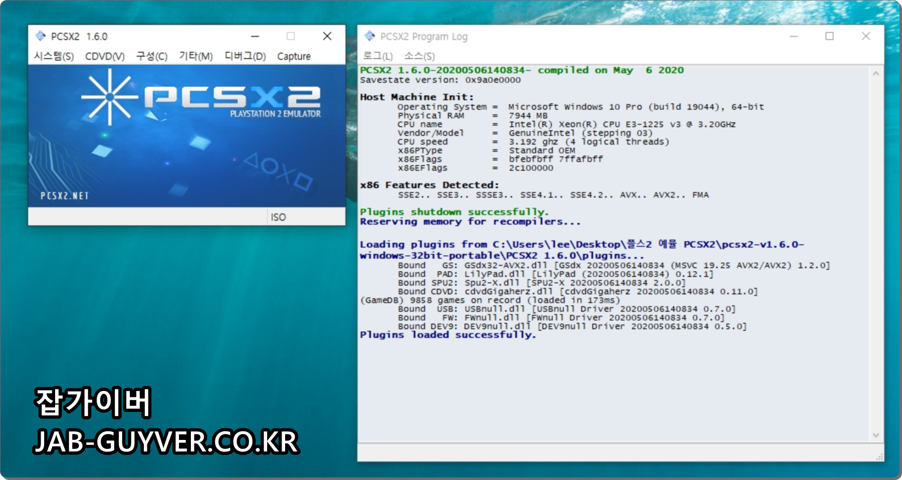902x480 pixels.
Task: Click the 'Bound FW: FWnull.dll' log line
Action: tap(561, 318)
